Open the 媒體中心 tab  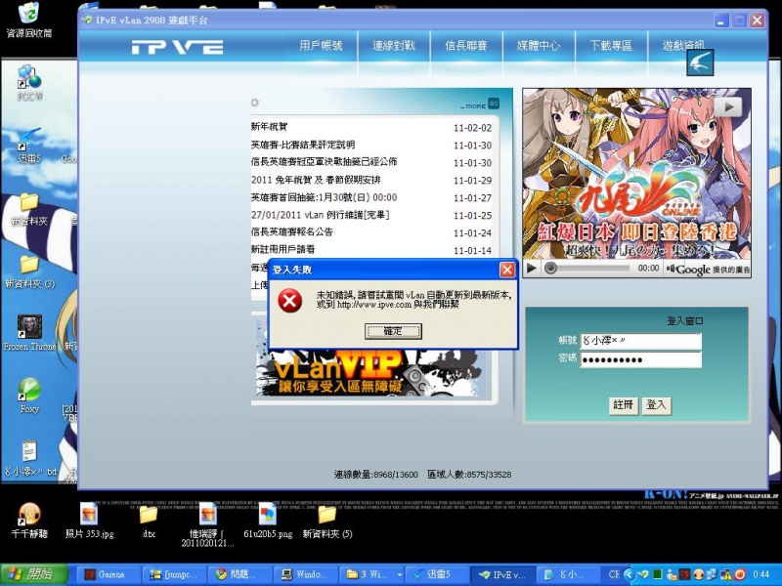tap(539, 46)
